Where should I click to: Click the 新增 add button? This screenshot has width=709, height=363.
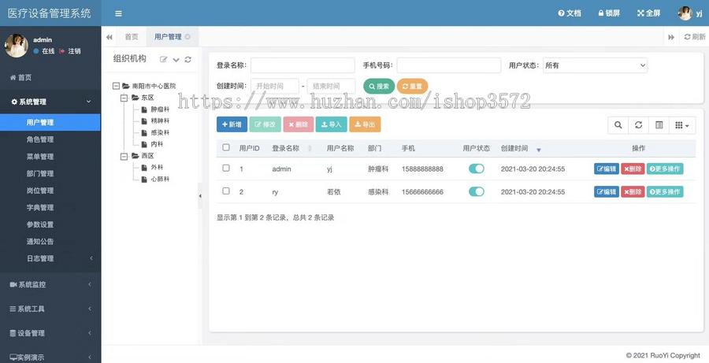[x=232, y=124]
